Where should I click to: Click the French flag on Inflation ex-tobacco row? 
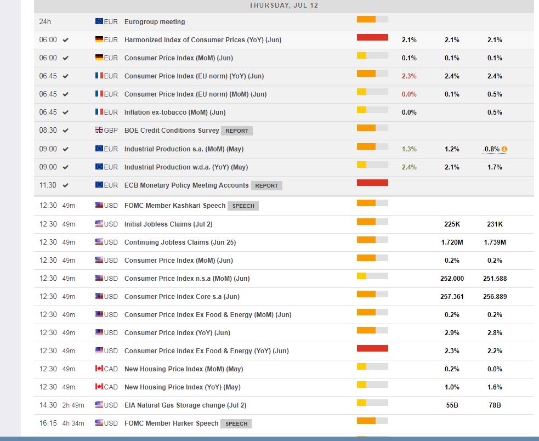click(x=99, y=112)
